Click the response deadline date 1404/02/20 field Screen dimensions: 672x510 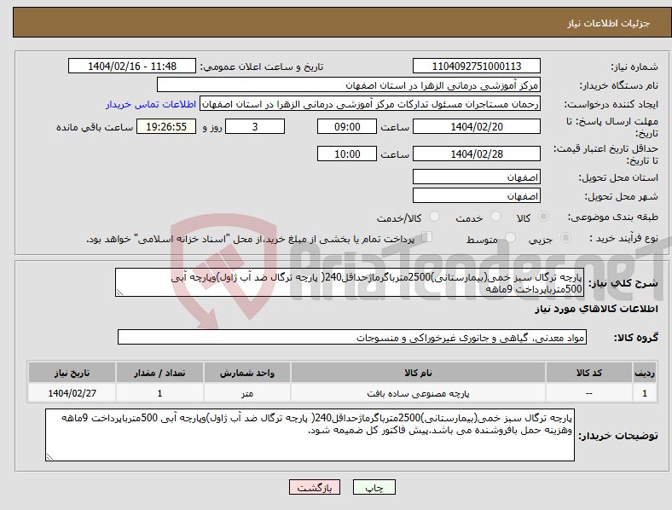point(477,126)
